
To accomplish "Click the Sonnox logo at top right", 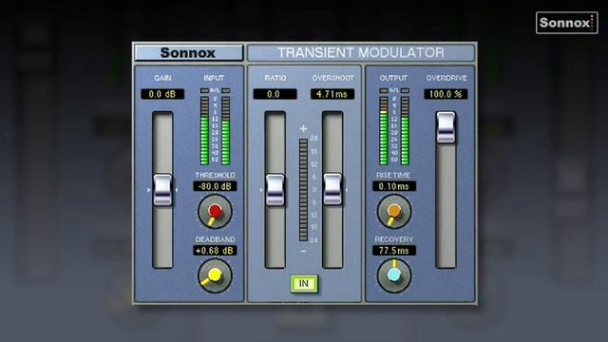I will [x=567, y=23].
